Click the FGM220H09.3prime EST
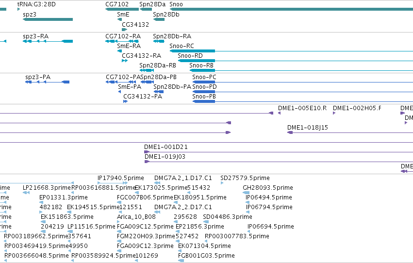The image size is (413, 263). (119, 242)
